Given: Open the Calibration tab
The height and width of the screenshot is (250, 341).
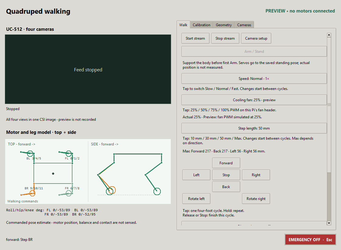Looking at the screenshot, I should (x=201, y=25).
